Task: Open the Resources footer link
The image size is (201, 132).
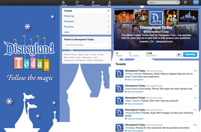Action: pos(87,57)
